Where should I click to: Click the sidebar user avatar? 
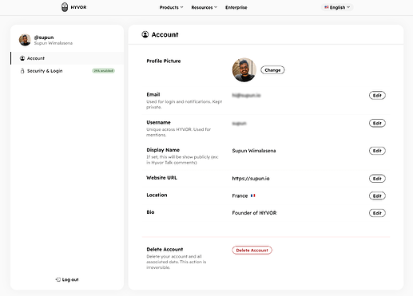[25, 40]
